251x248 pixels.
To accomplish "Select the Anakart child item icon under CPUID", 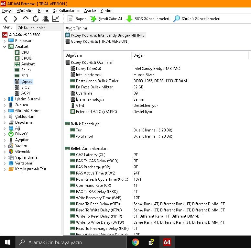I will tap(17, 64).
